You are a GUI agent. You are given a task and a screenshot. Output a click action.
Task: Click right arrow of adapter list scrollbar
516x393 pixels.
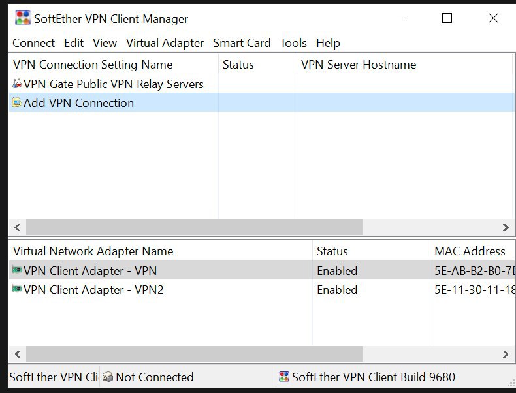click(x=506, y=354)
